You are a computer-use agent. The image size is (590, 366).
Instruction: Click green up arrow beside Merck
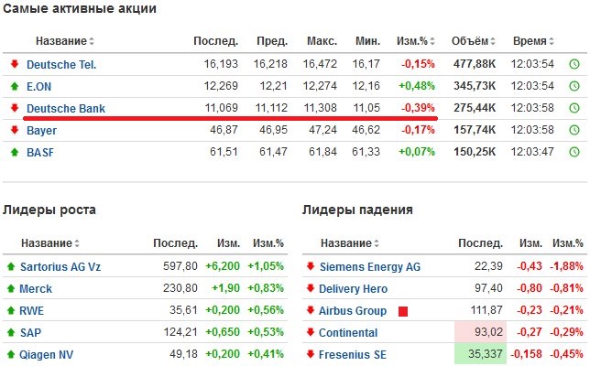[11, 288]
